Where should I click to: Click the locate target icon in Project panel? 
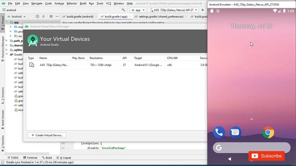coord(37,17)
